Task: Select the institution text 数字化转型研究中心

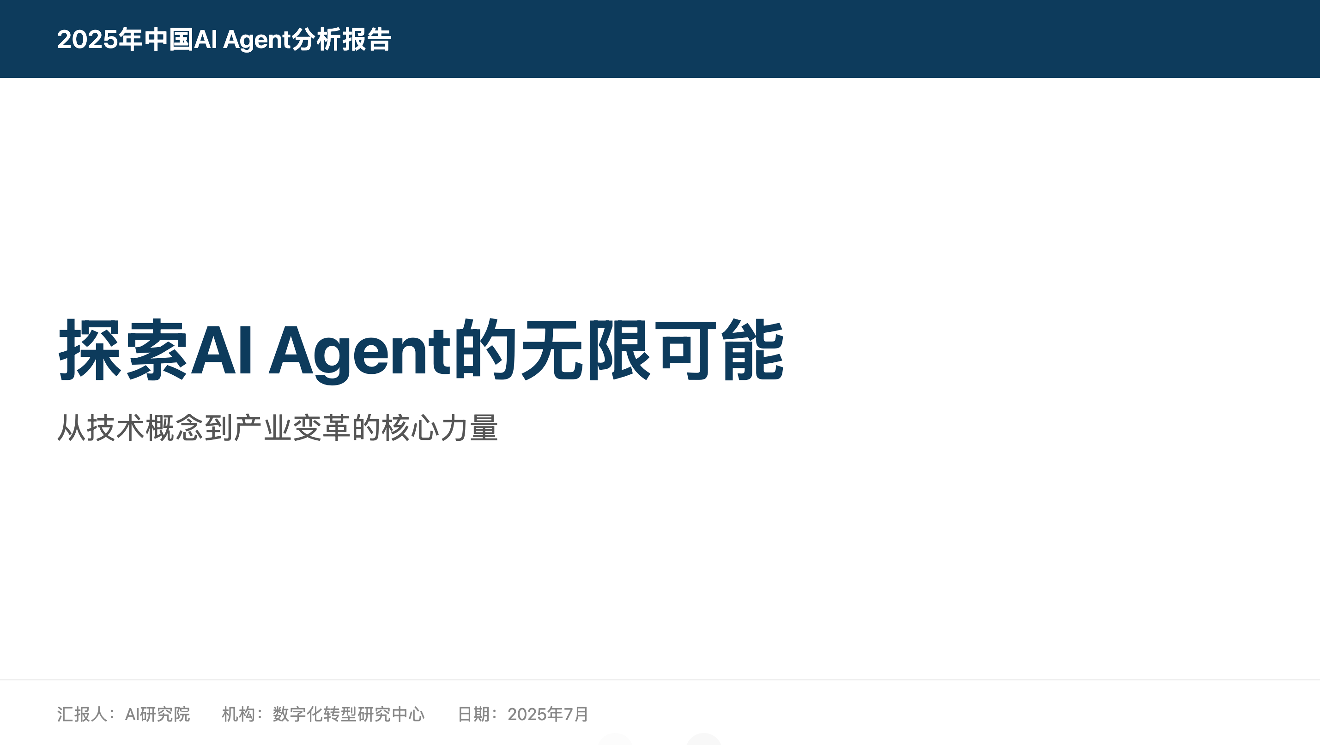Action: (348, 714)
